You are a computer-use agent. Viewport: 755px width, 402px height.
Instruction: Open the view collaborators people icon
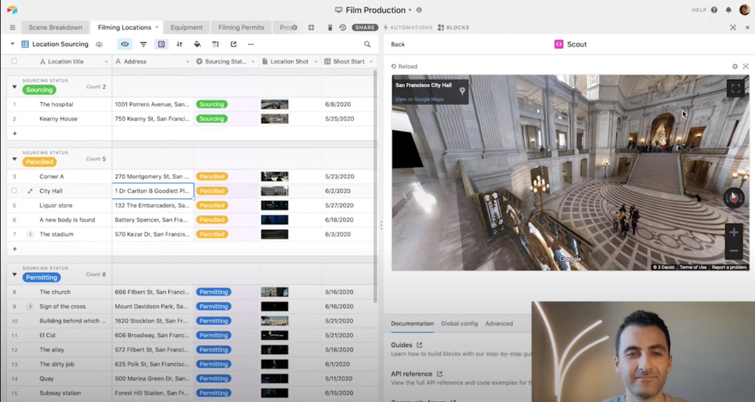99,44
